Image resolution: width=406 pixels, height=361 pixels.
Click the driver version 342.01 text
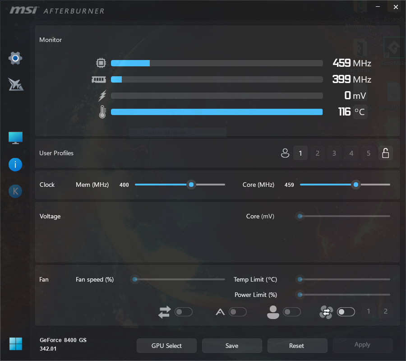(x=48, y=349)
